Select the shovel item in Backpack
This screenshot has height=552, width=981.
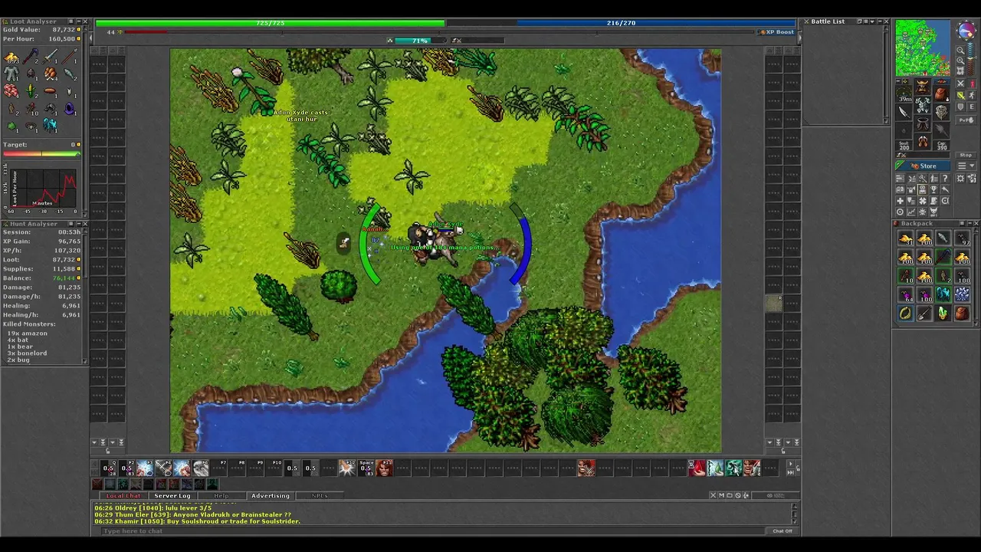(x=924, y=314)
